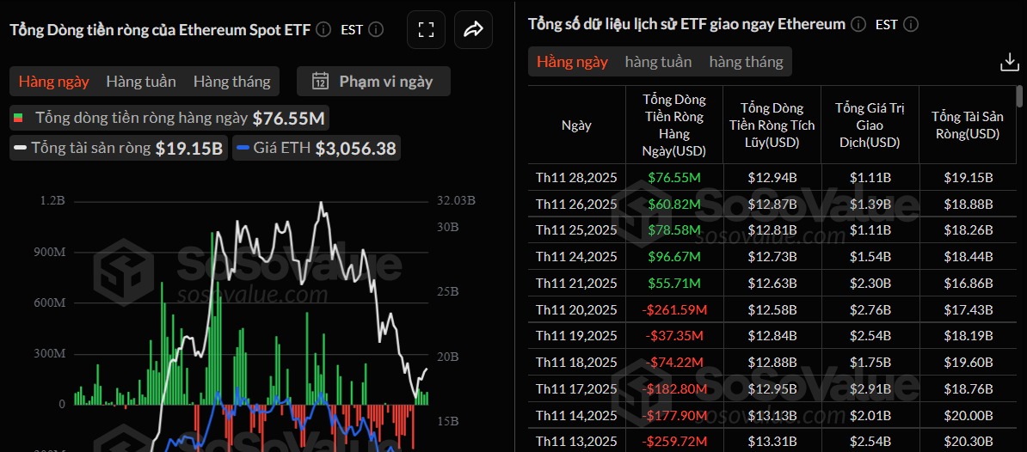This screenshot has width=1027, height=452.
Task: Toggle the Giá ETH line series
Action: [317, 149]
